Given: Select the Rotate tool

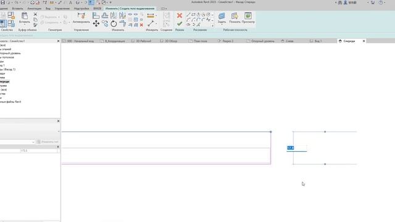Looking at the screenshot, I should coord(114,24).
